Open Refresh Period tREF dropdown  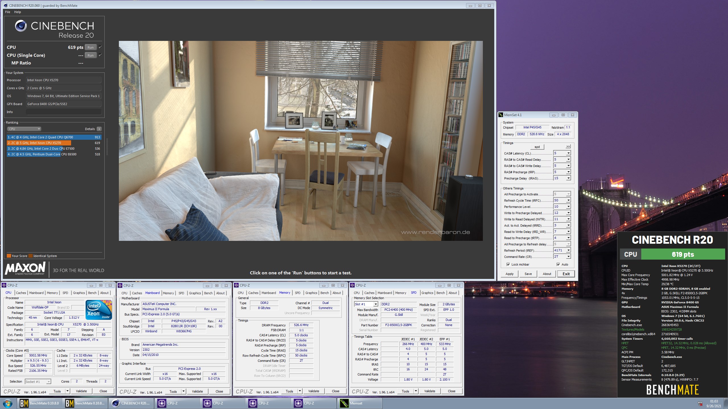coord(568,251)
